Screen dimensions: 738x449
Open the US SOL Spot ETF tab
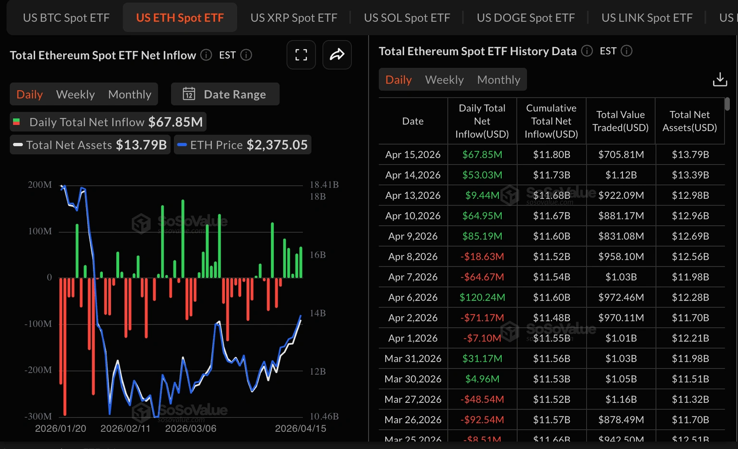point(407,18)
